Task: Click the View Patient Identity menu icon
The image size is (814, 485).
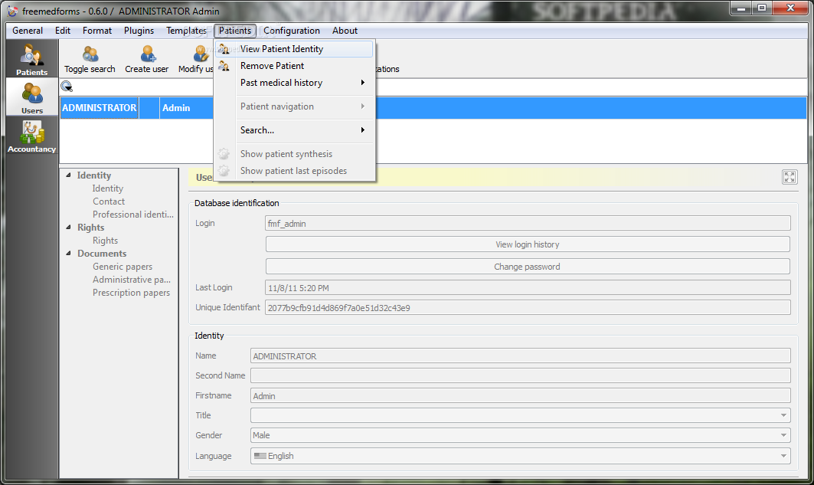Action: [224, 49]
